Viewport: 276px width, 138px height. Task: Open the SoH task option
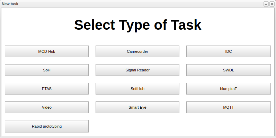(47, 70)
